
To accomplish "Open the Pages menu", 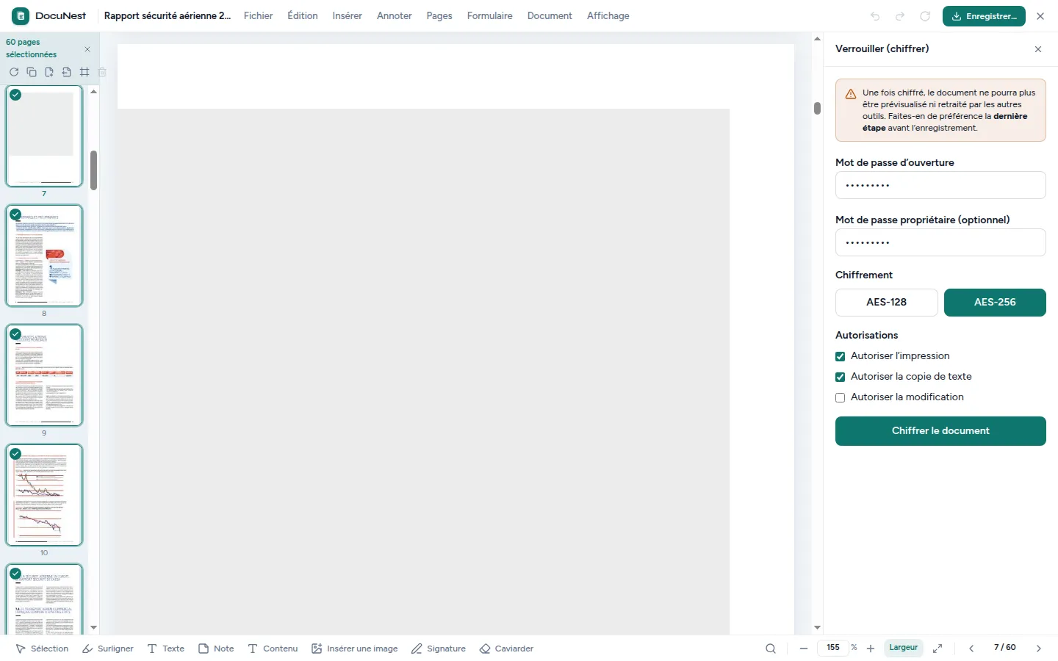I will pyautogui.click(x=439, y=15).
